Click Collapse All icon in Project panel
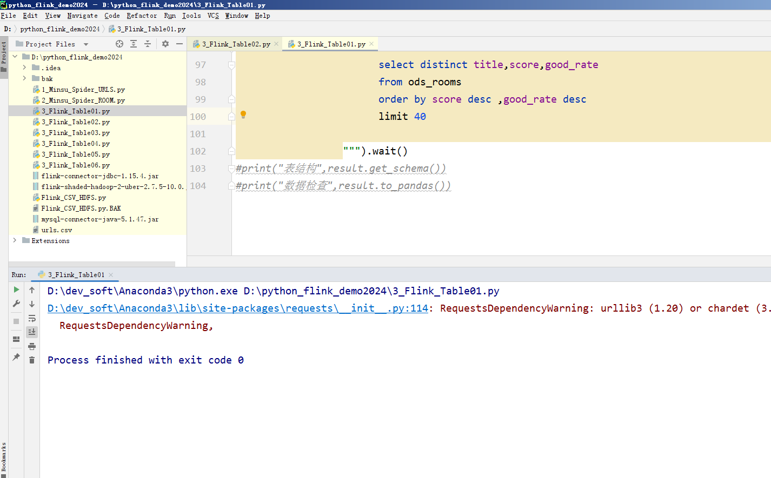The width and height of the screenshot is (771, 478). 147,44
